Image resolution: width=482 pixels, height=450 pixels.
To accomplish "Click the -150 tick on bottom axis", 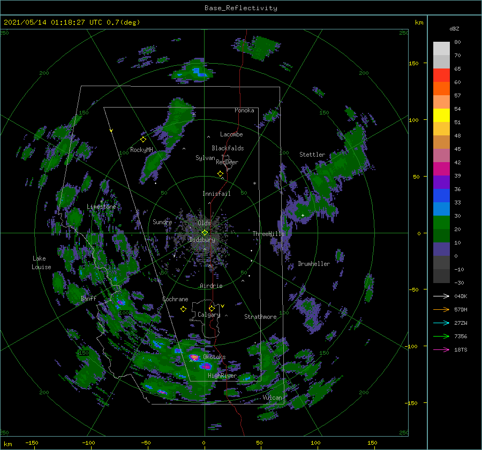I will [x=32, y=443].
